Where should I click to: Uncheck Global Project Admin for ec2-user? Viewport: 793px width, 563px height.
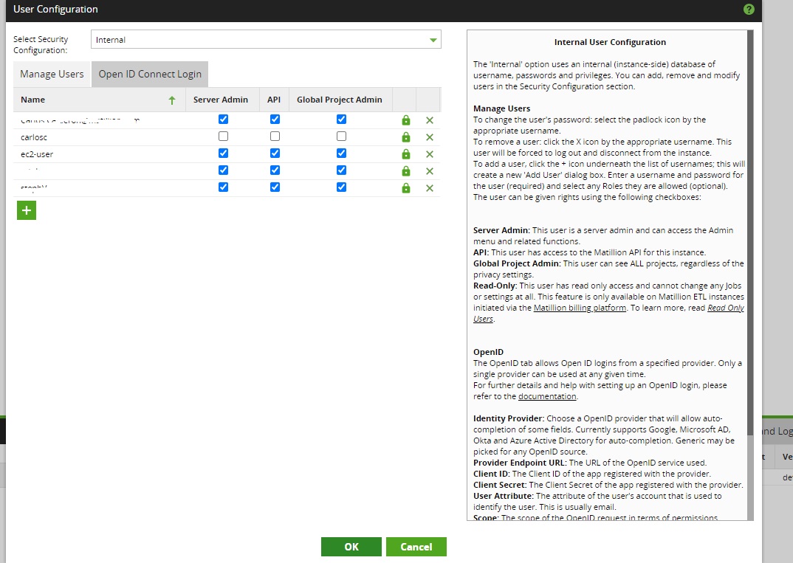point(341,153)
